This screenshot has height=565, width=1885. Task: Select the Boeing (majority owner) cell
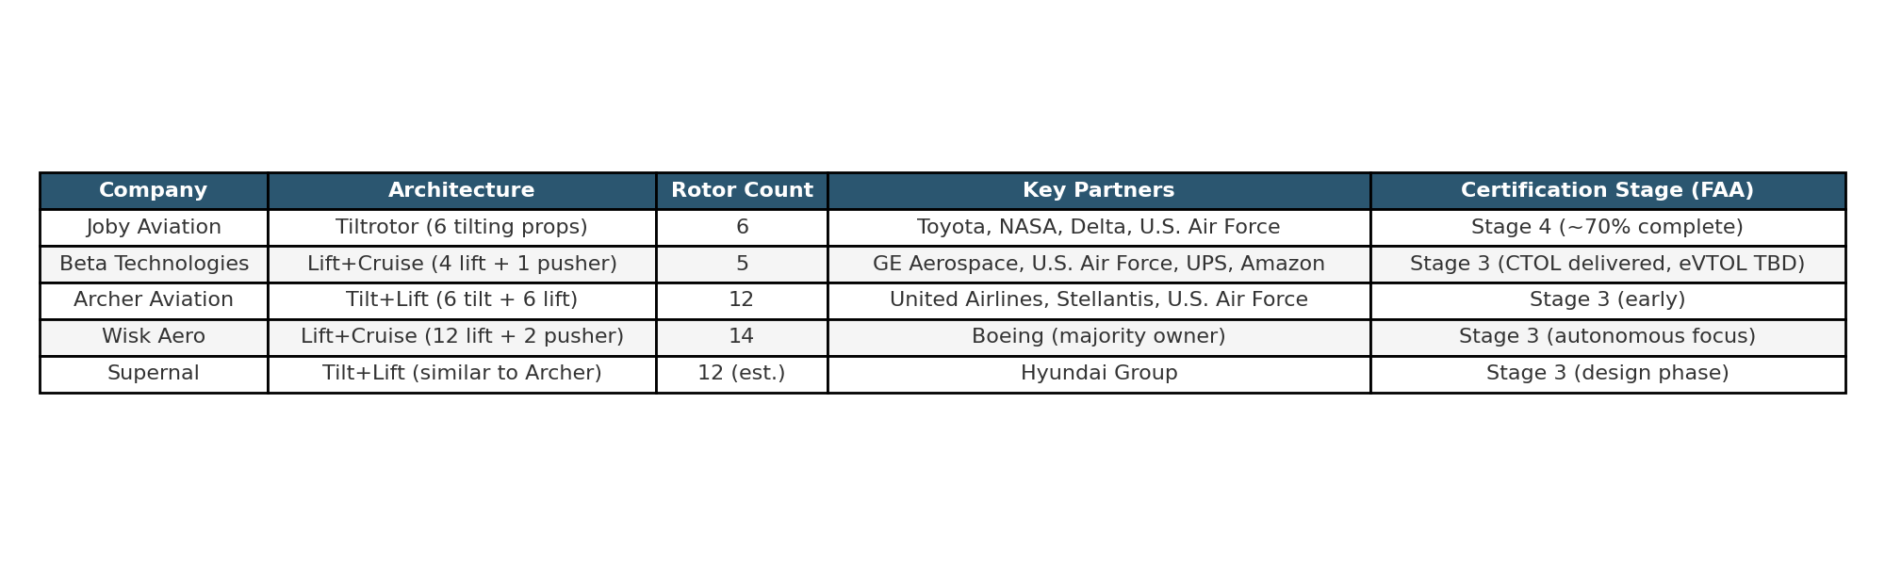(1099, 337)
